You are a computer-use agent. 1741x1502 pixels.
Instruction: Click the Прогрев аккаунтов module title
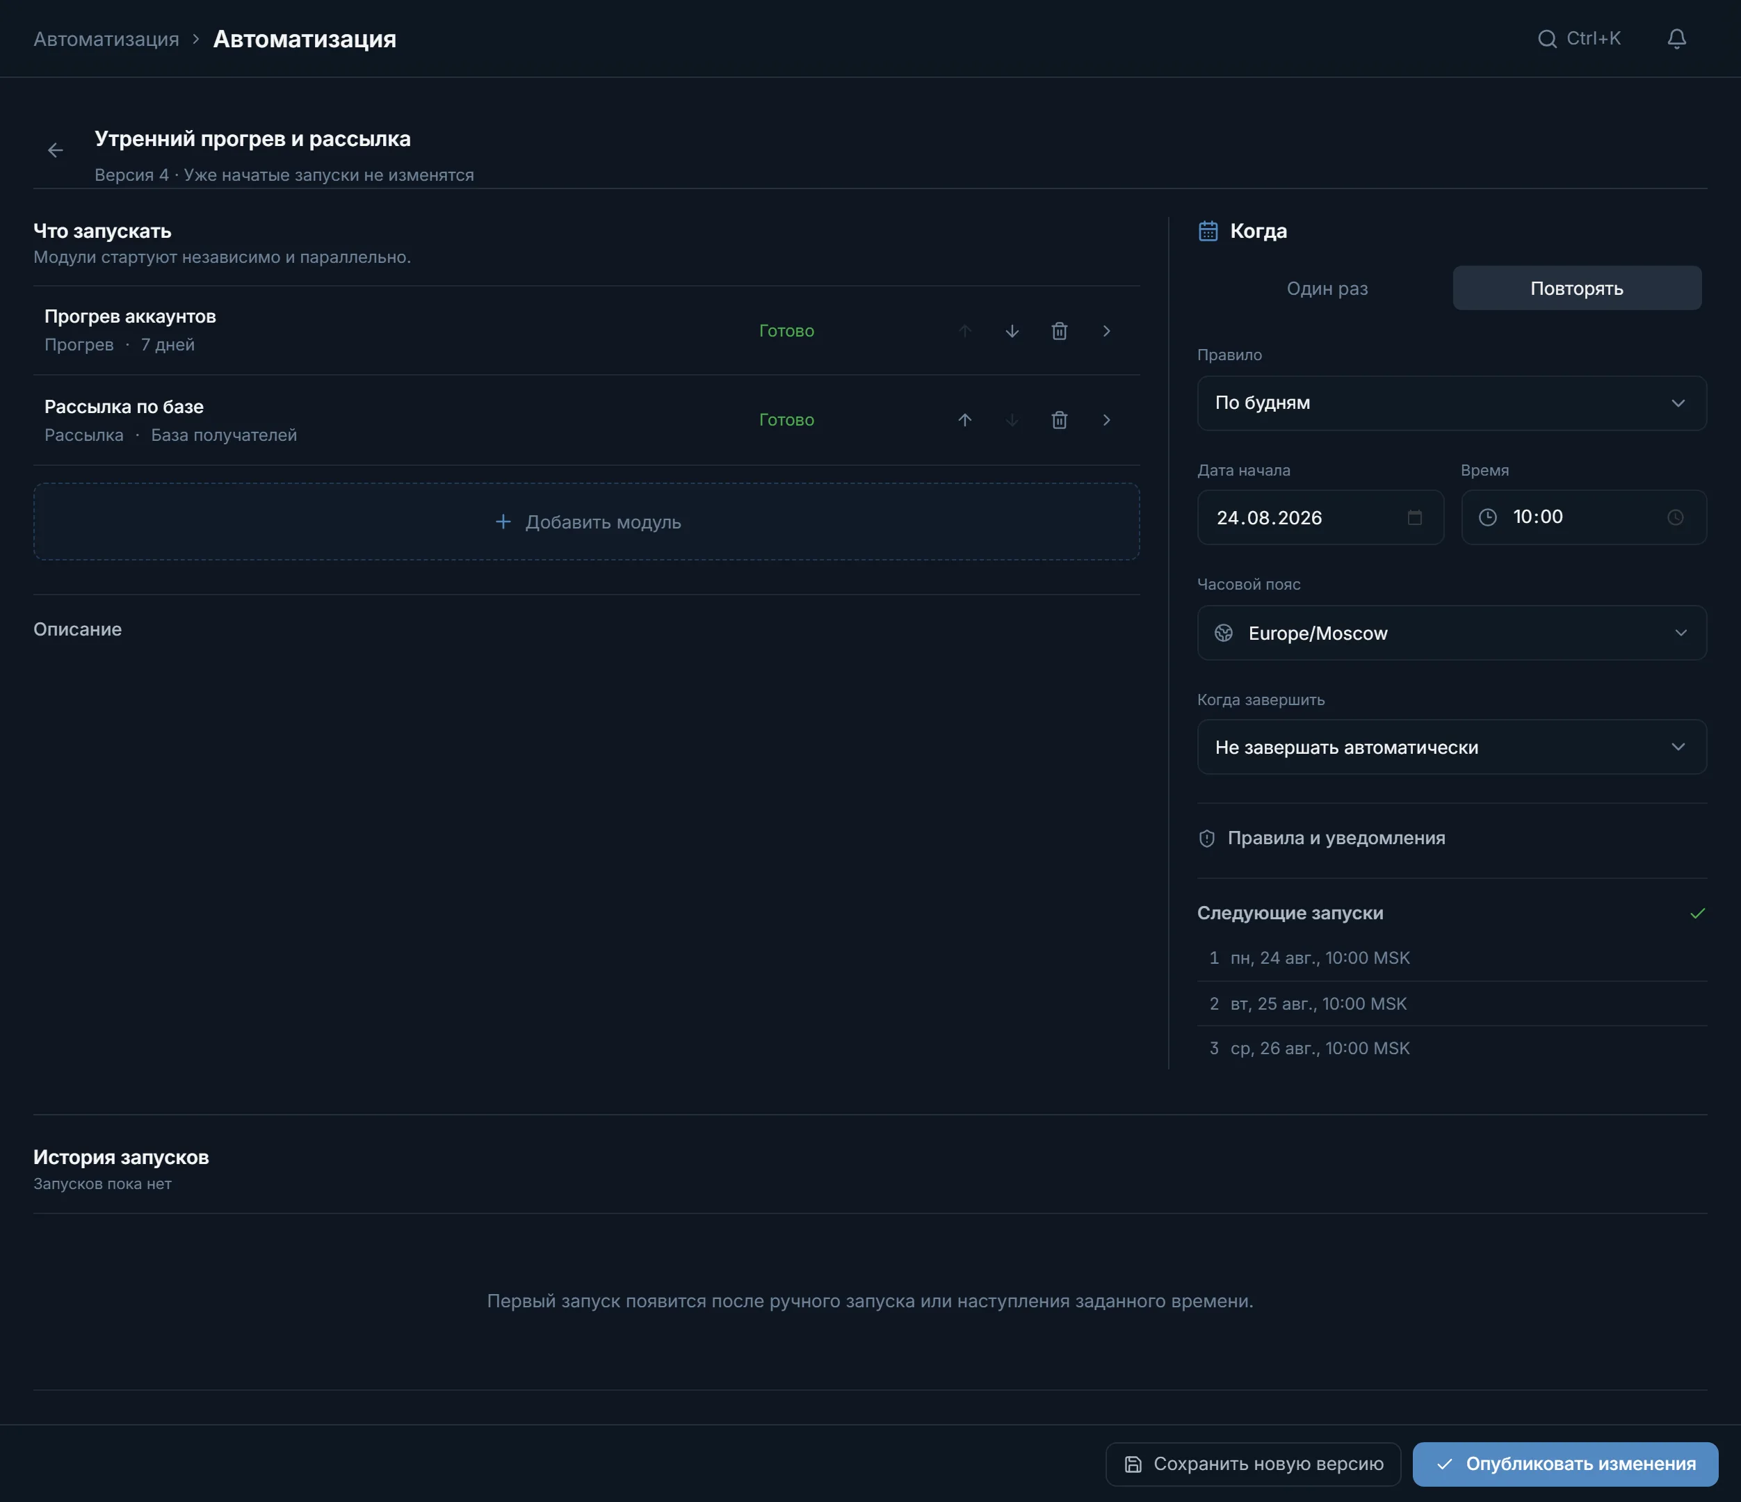coord(130,317)
